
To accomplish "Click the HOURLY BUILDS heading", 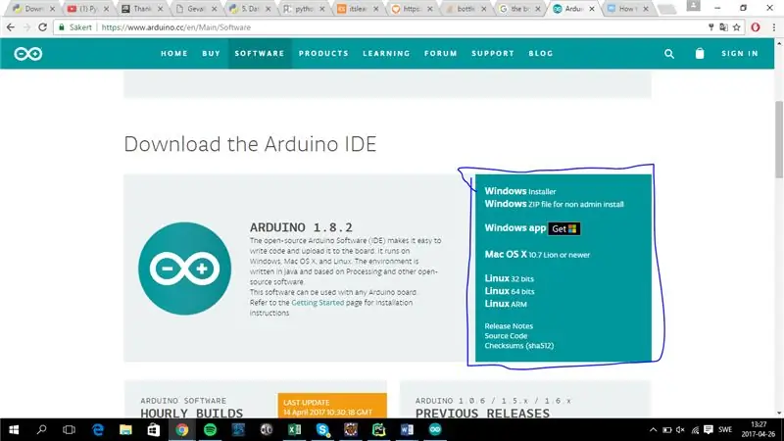I will (x=191, y=413).
